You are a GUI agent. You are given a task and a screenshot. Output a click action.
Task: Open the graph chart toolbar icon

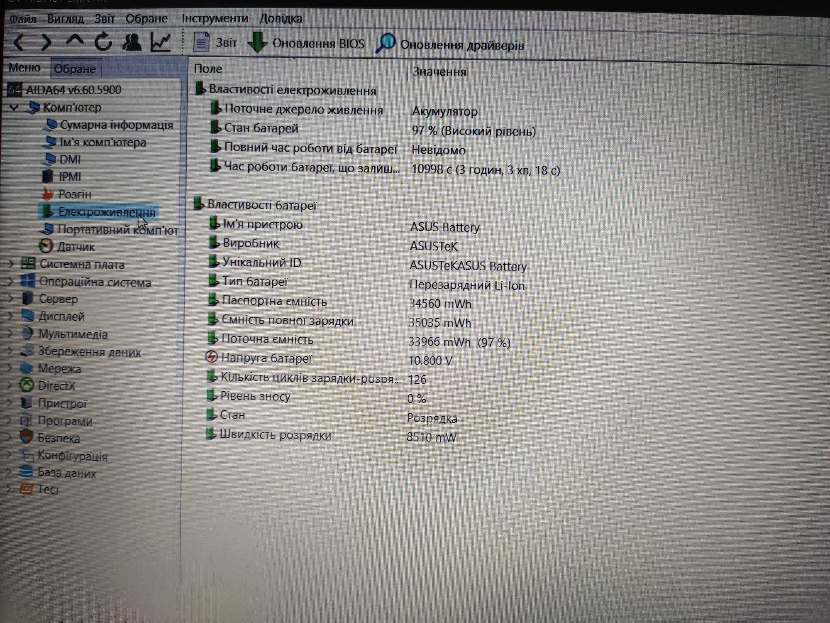tap(161, 42)
